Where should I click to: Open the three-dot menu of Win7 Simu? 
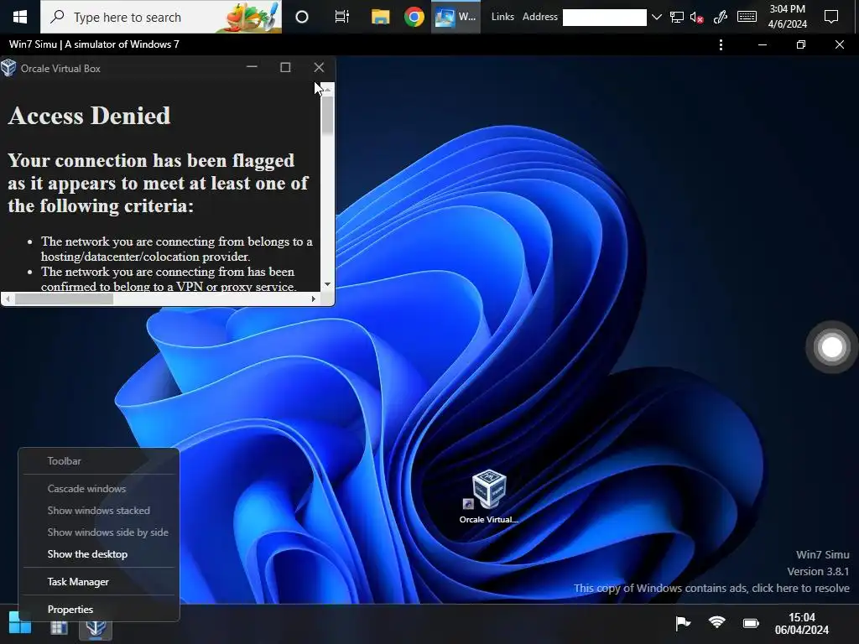tap(721, 45)
